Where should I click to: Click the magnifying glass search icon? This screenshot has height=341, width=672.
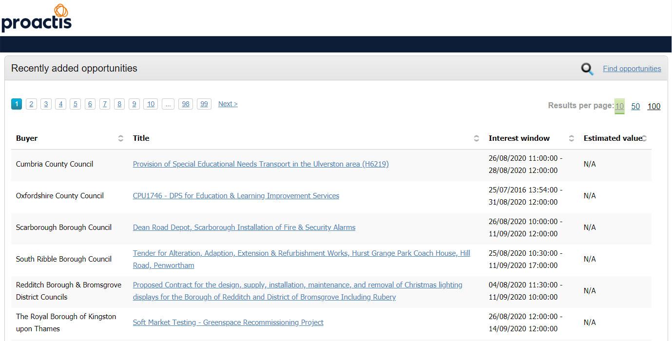(x=587, y=69)
